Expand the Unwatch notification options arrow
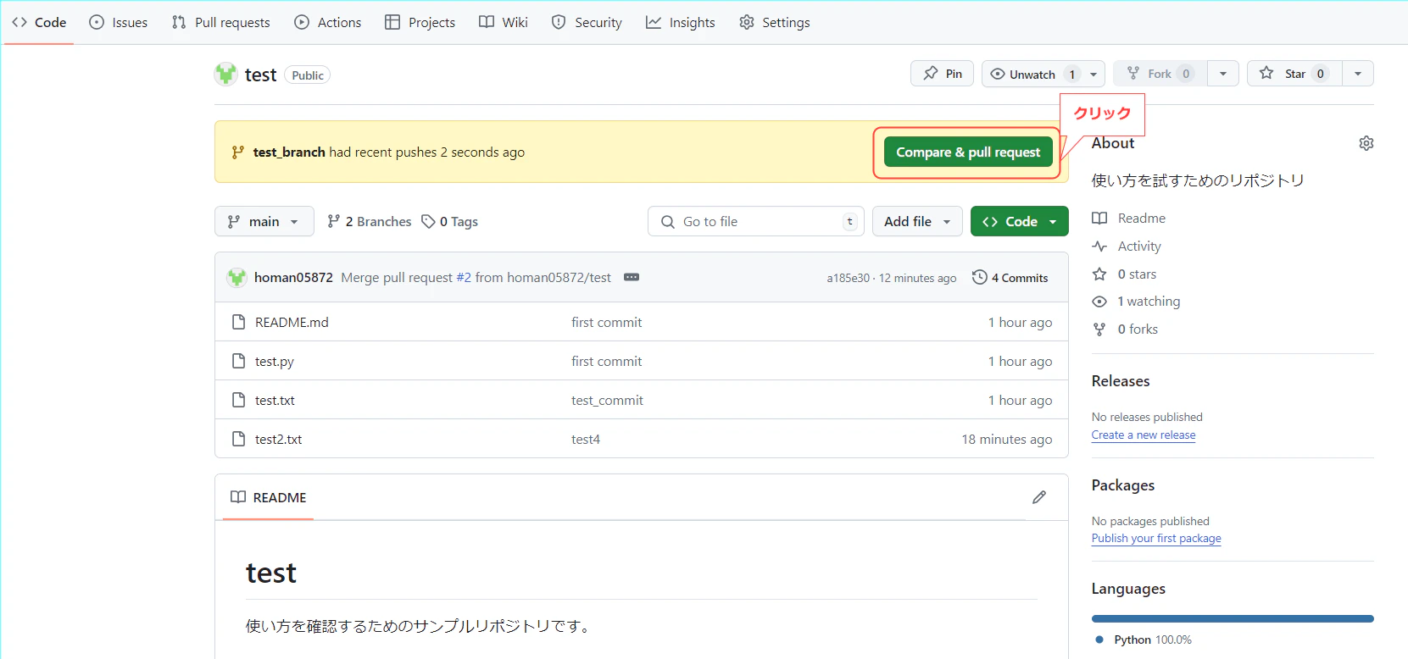The width and height of the screenshot is (1408, 659). [x=1094, y=74]
